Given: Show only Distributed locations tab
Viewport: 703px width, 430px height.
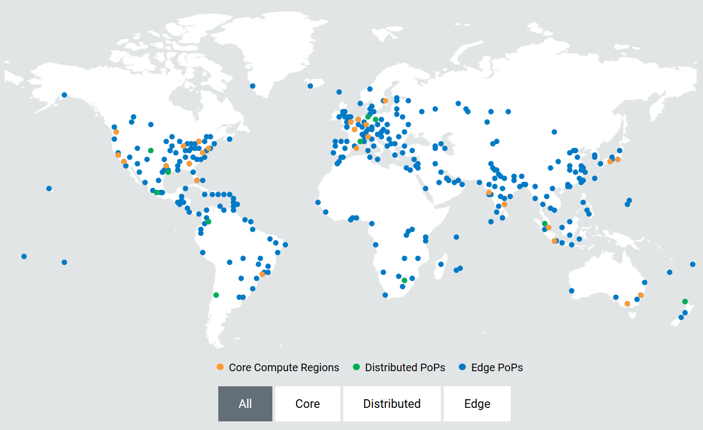Looking at the screenshot, I should [392, 404].
